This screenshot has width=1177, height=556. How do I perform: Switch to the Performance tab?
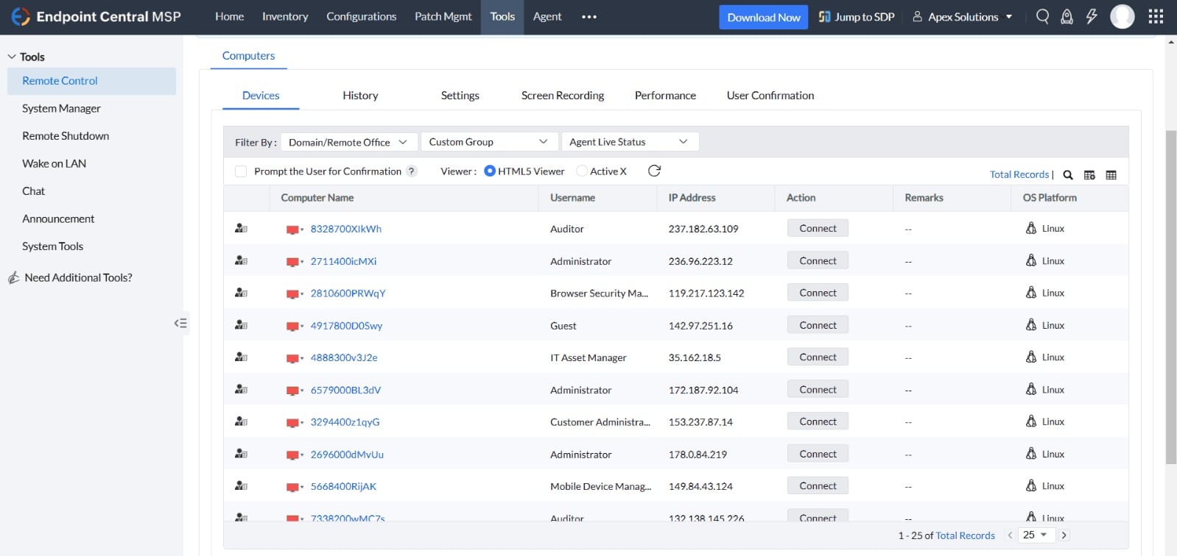[x=665, y=96]
